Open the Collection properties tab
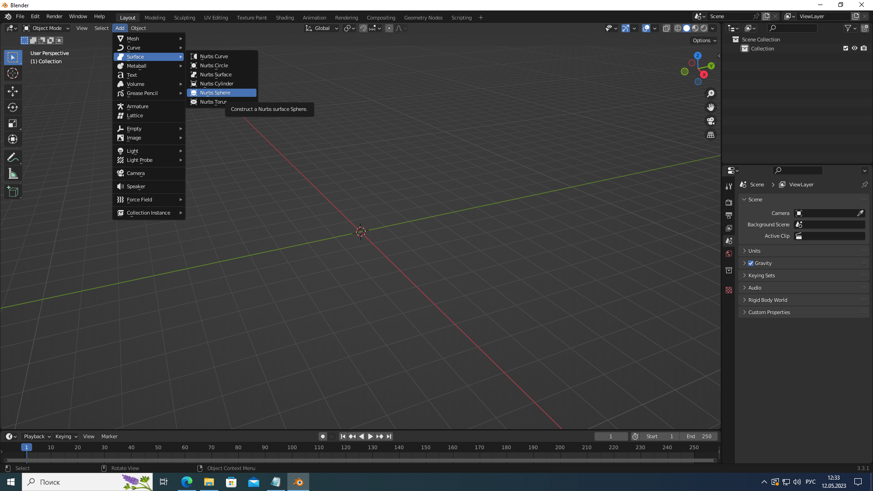This screenshot has height=491, width=873. 729,270
